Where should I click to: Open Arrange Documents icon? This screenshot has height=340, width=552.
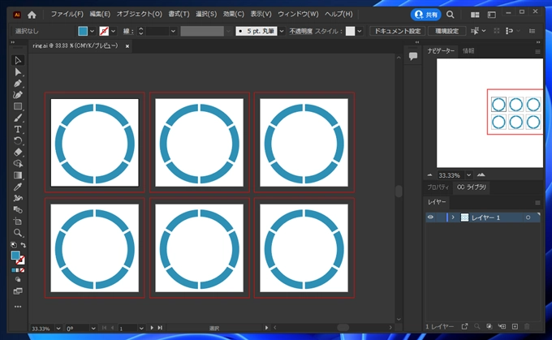(475, 15)
